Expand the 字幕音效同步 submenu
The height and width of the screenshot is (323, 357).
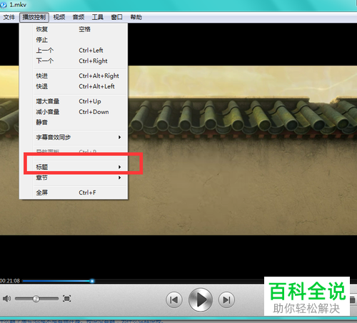click(74, 138)
